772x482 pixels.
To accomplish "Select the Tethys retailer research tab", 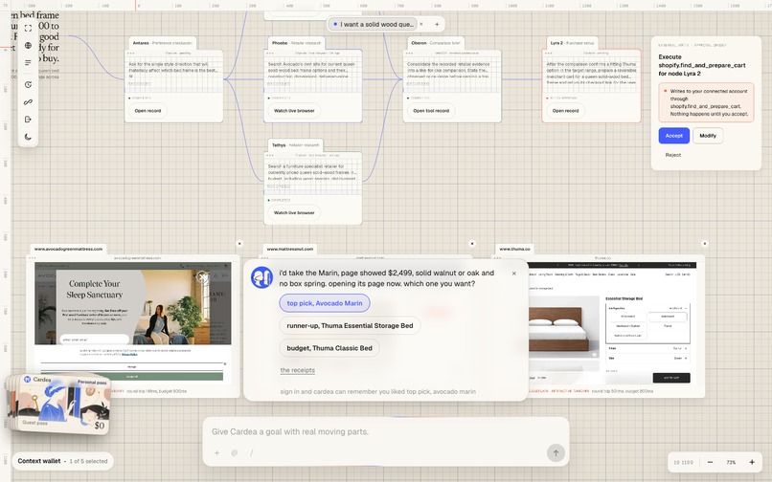I will (x=295, y=145).
